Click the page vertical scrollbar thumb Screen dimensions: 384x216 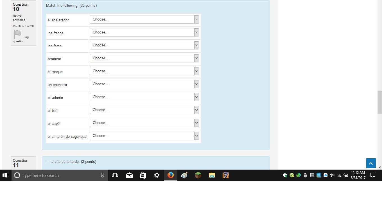pos(380,102)
